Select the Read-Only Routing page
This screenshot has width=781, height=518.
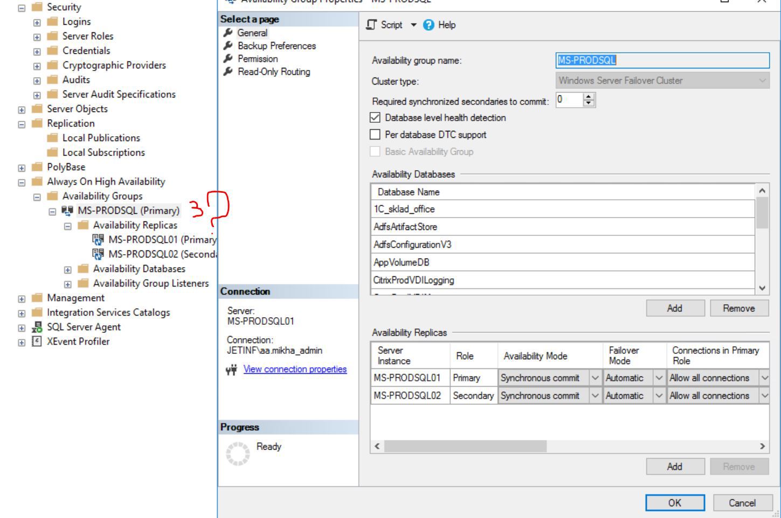273,72
